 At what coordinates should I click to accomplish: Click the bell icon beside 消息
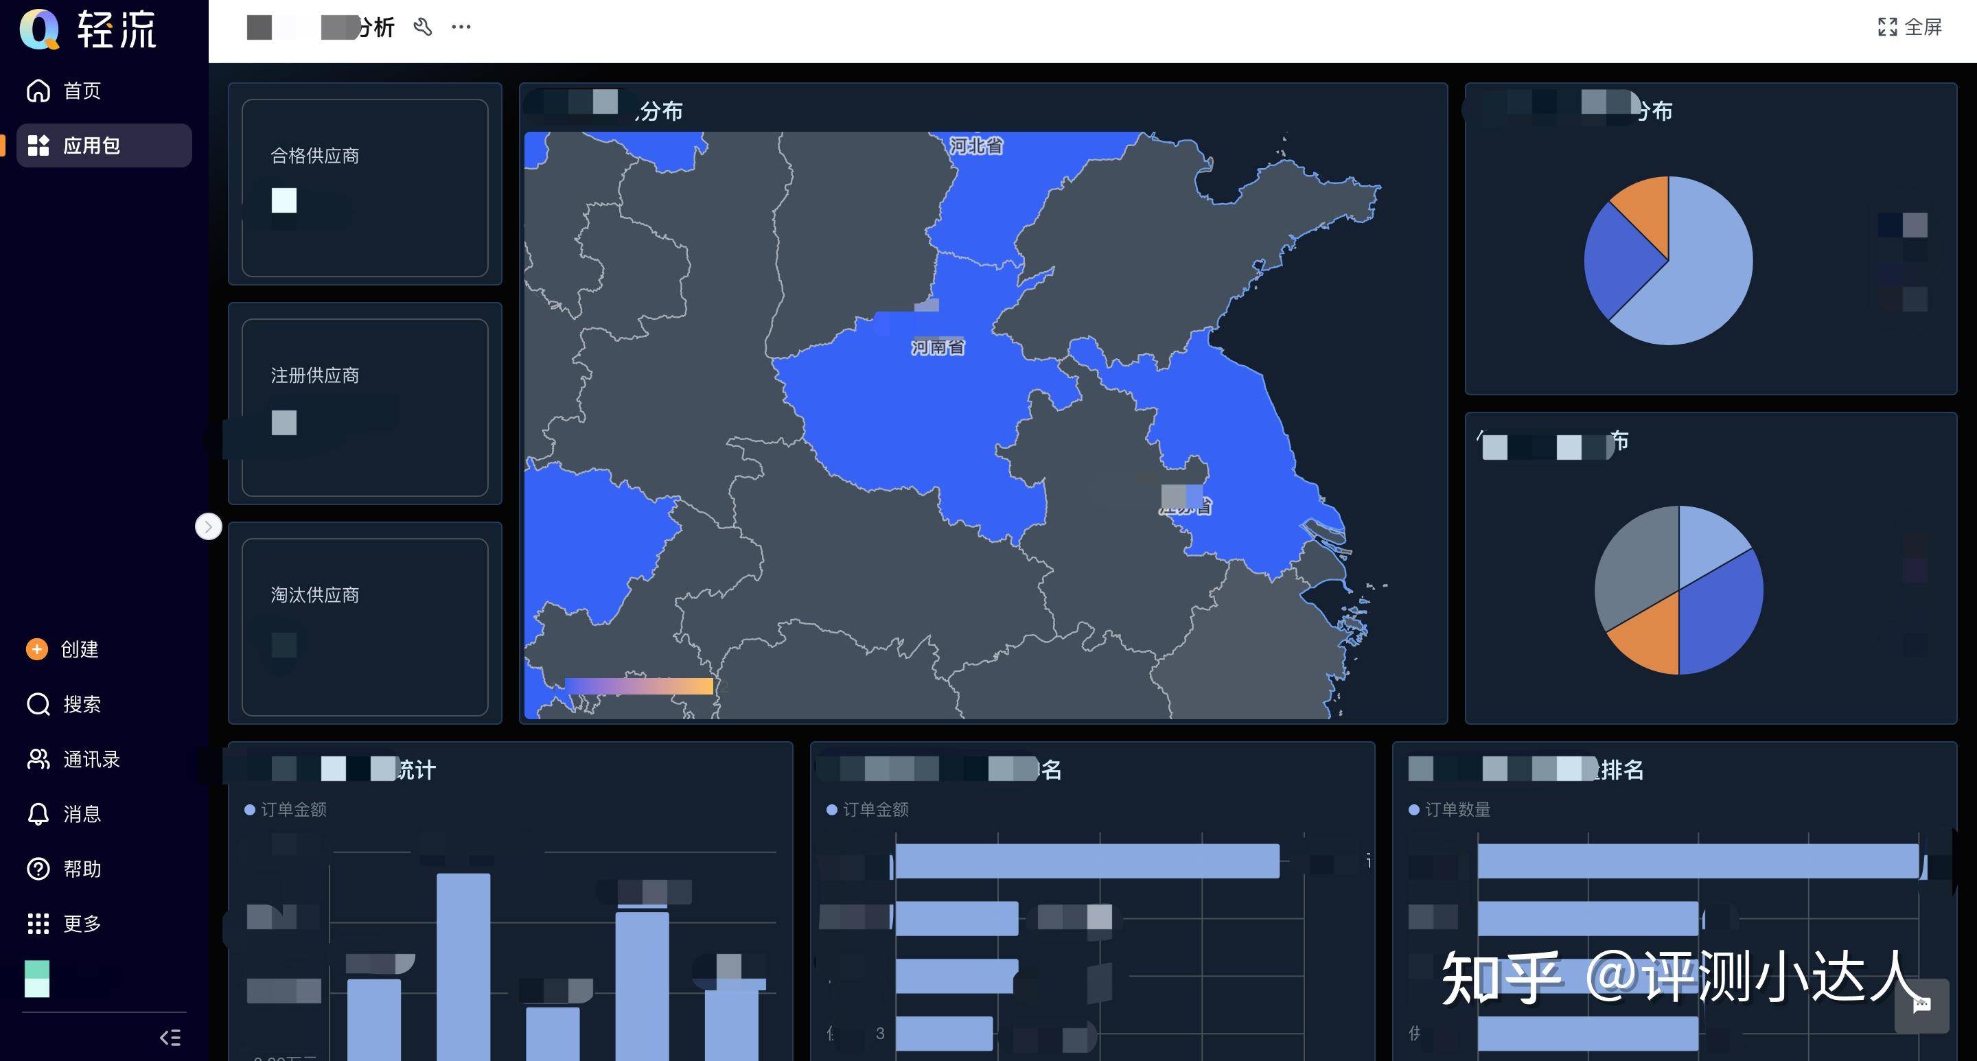[x=38, y=814]
